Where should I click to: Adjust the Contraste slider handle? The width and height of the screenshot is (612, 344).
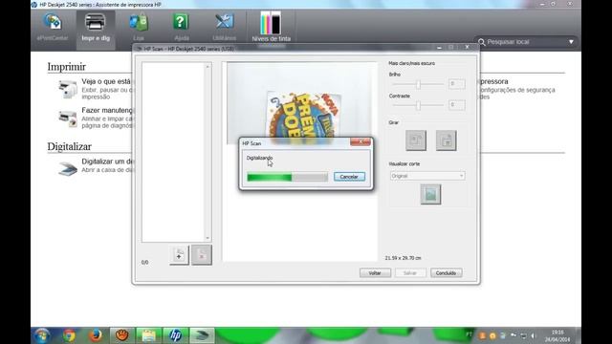418,105
